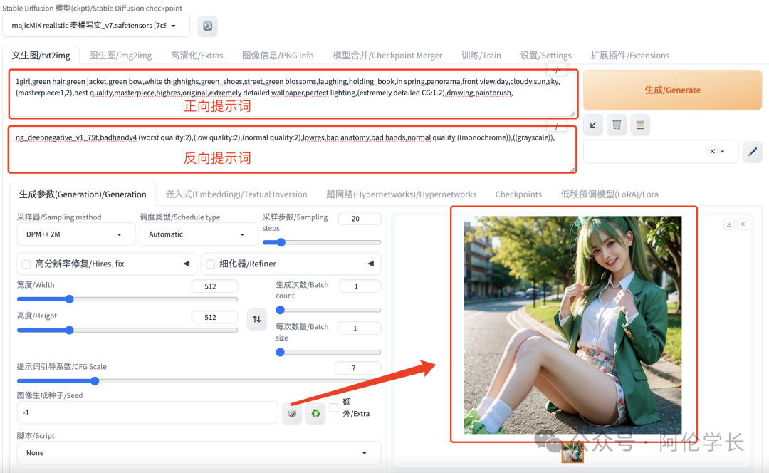769x473 pixels.
Task: Click the trash icon to clear prompts
Action: [615, 124]
